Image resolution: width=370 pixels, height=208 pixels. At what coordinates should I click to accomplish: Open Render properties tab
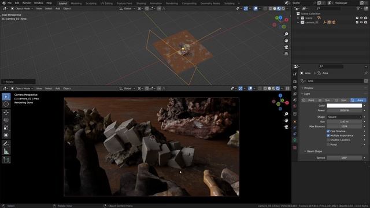(x=295, y=81)
